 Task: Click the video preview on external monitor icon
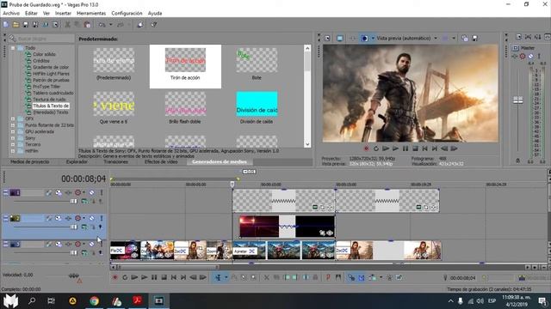click(x=339, y=38)
